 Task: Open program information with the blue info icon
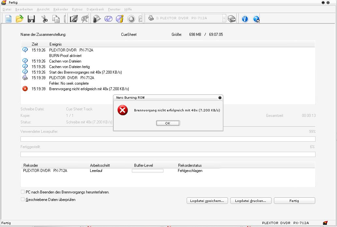[x=245, y=19]
